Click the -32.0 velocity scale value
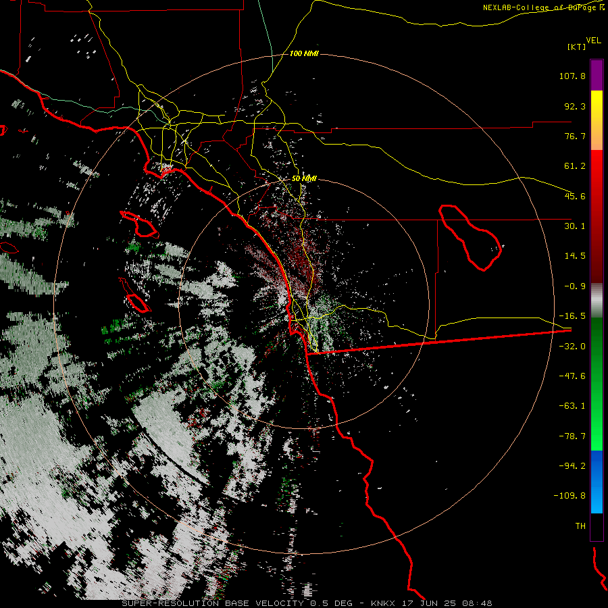The image size is (608, 608). [572, 347]
